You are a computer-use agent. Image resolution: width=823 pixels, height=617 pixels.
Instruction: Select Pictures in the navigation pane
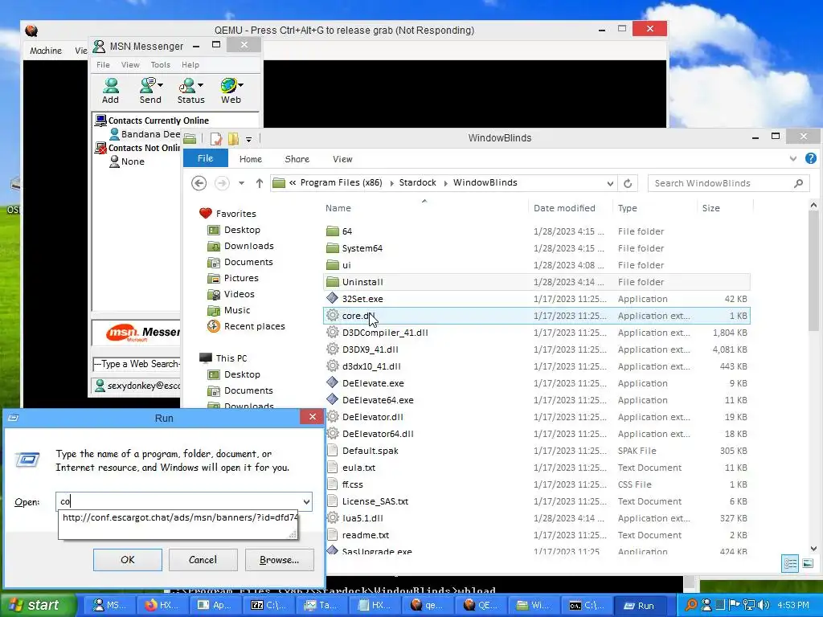[241, 278]
